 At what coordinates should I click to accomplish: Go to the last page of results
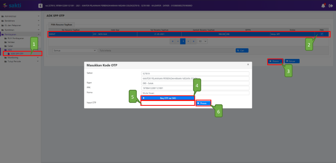point(194,41)
